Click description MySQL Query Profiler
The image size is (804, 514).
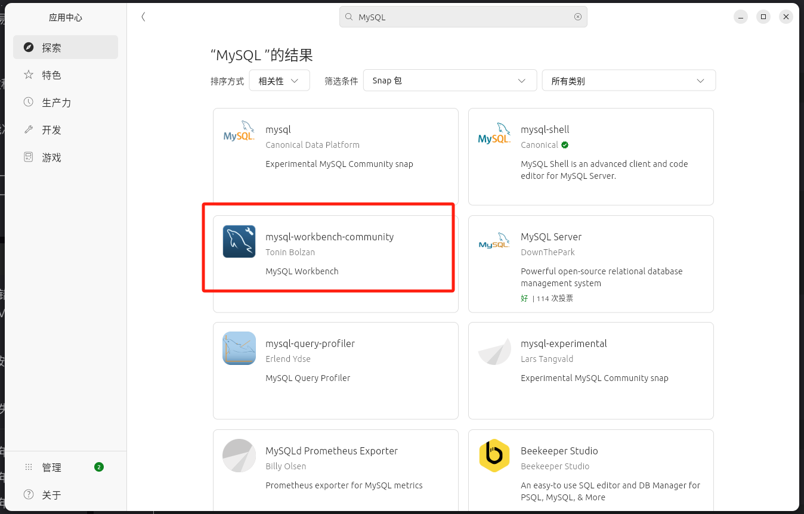click(308, 378)
